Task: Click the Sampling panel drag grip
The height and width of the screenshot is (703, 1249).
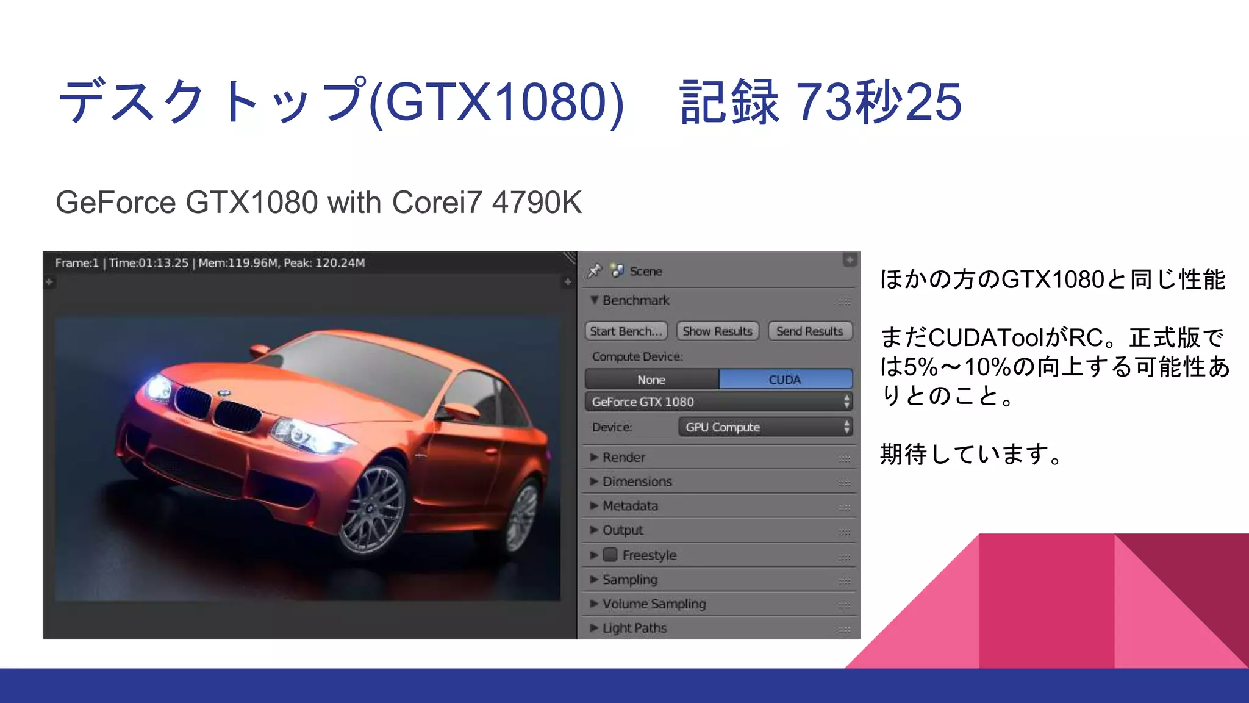Action: coord(844,581)
